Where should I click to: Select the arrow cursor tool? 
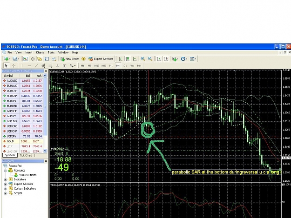(x=6, y=66)
